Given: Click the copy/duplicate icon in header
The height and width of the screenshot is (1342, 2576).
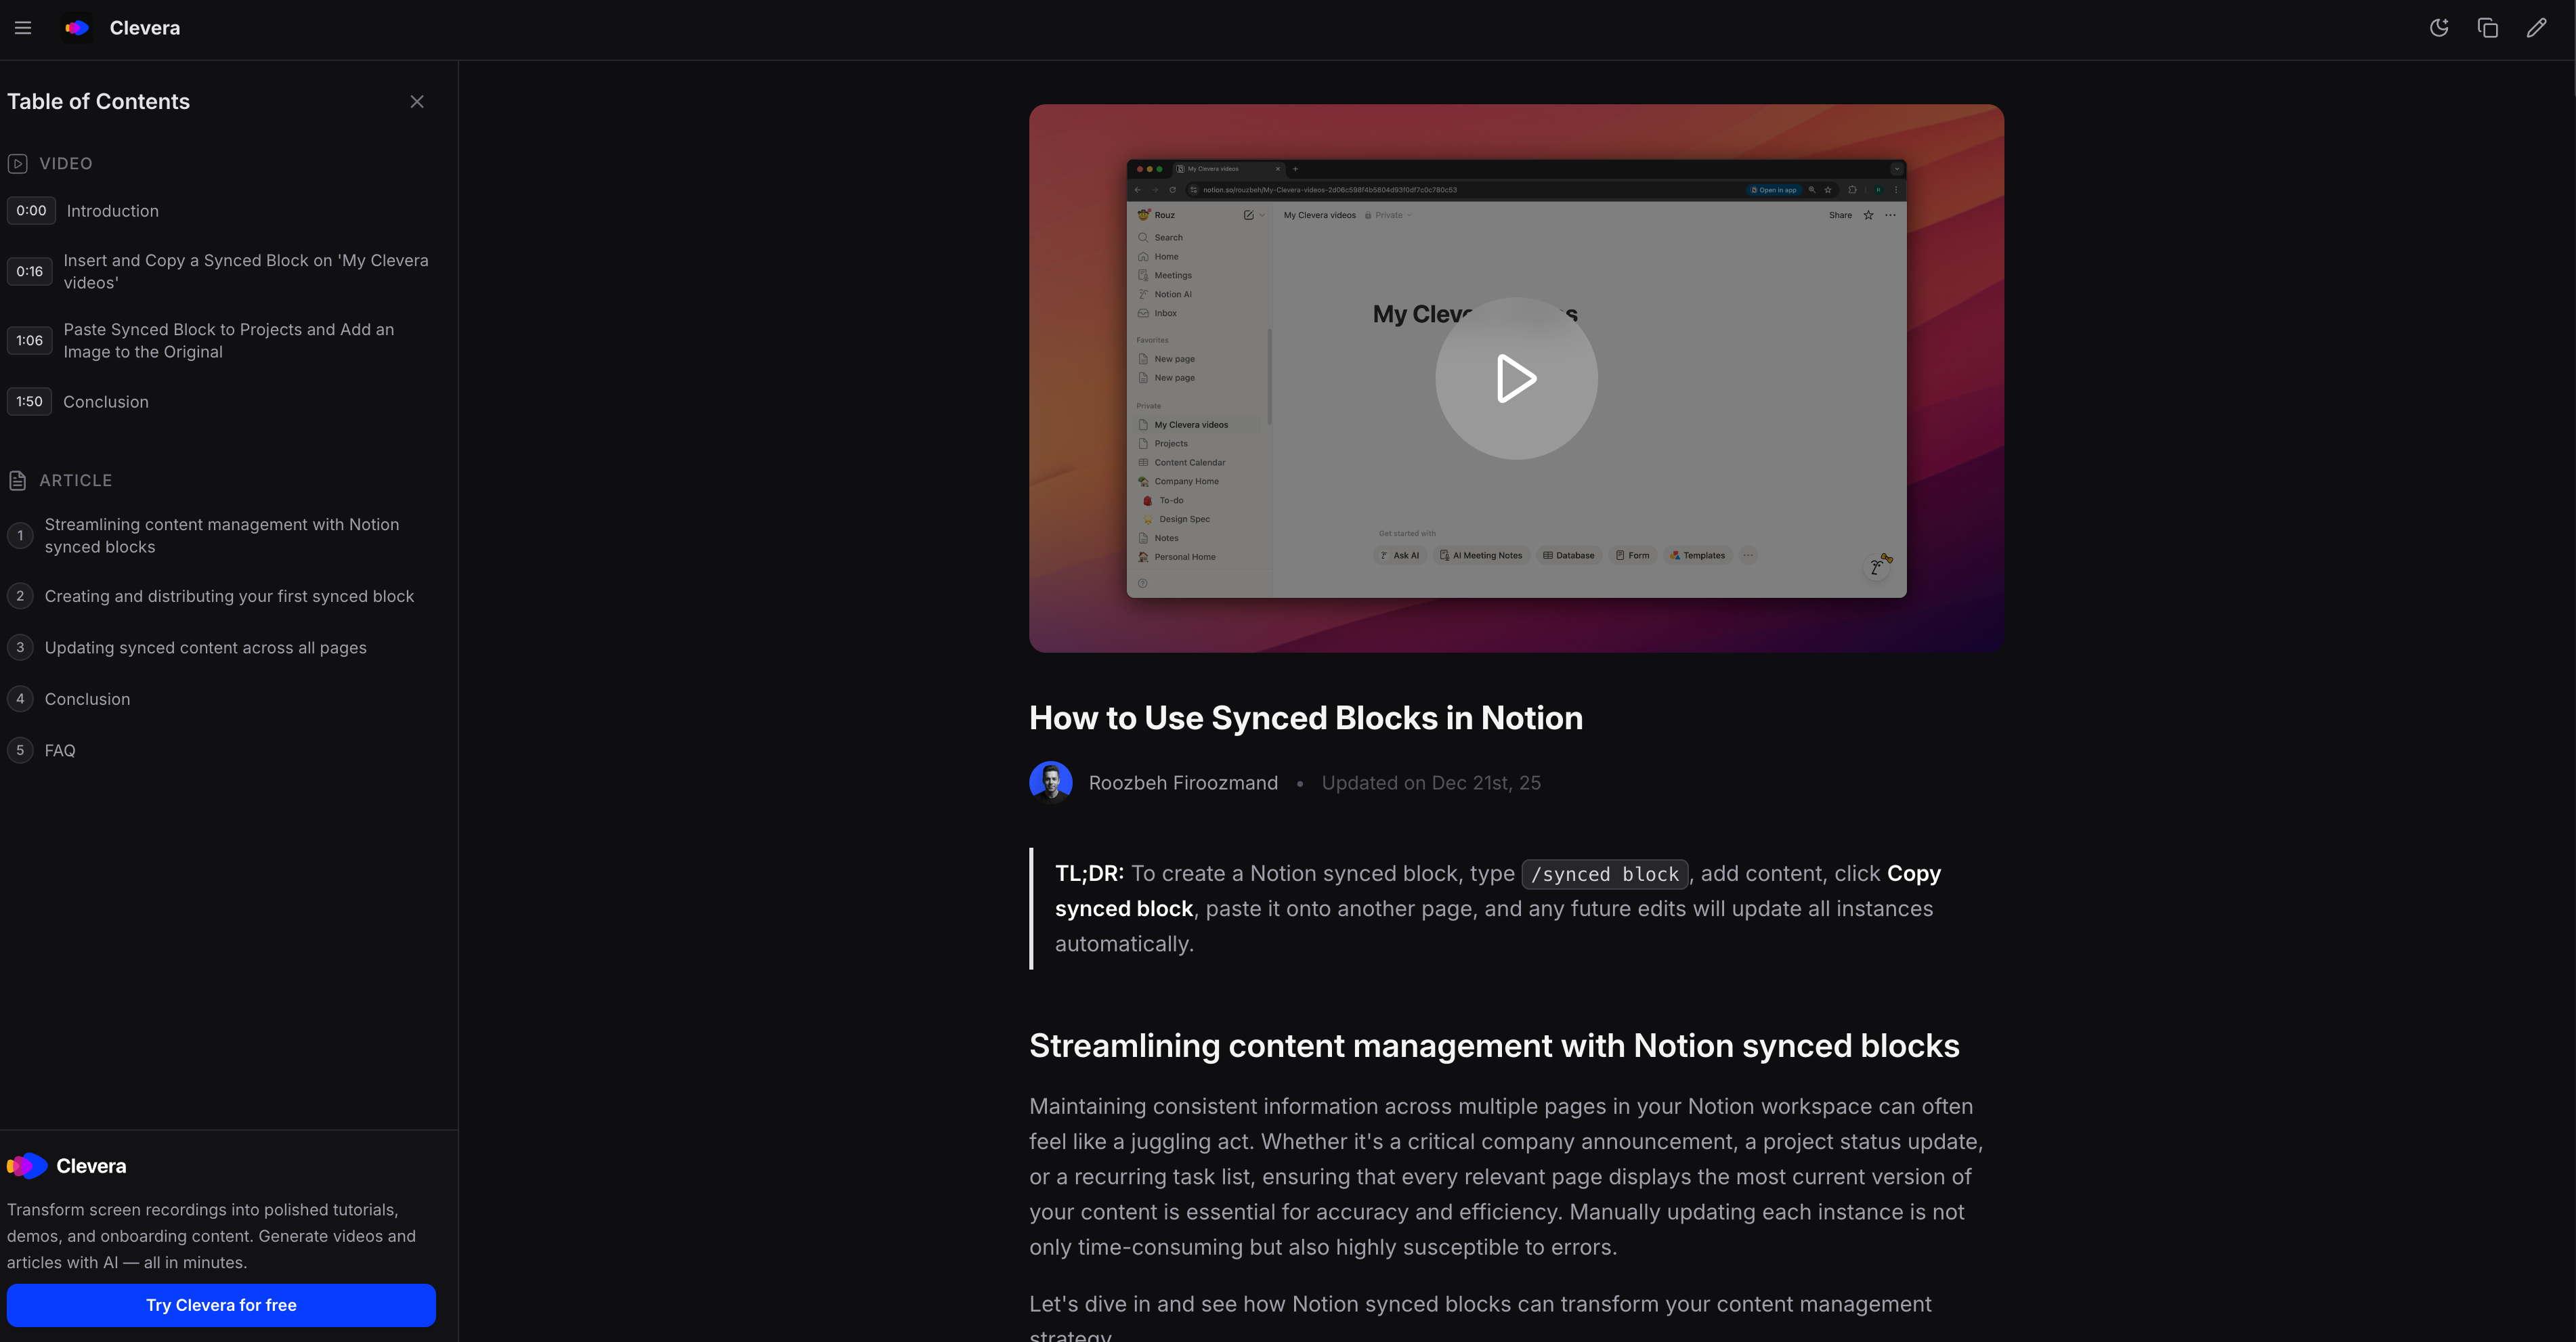Looking at the screenshot, I should coord(2487,28).
